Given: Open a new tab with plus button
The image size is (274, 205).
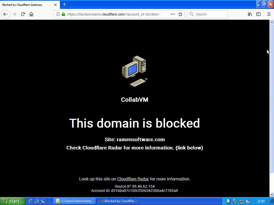Looking at the screenshot, I should (64, 4).
